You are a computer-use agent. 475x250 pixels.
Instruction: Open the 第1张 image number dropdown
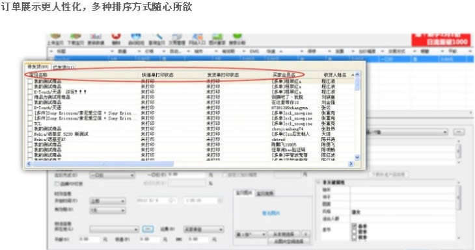coord(251,234)
